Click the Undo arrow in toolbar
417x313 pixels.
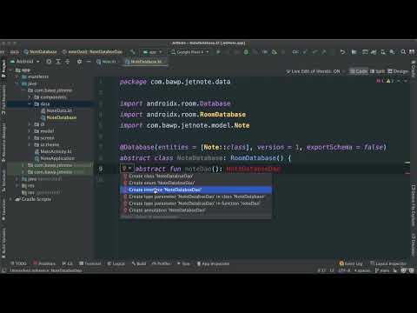pos(342,52)
